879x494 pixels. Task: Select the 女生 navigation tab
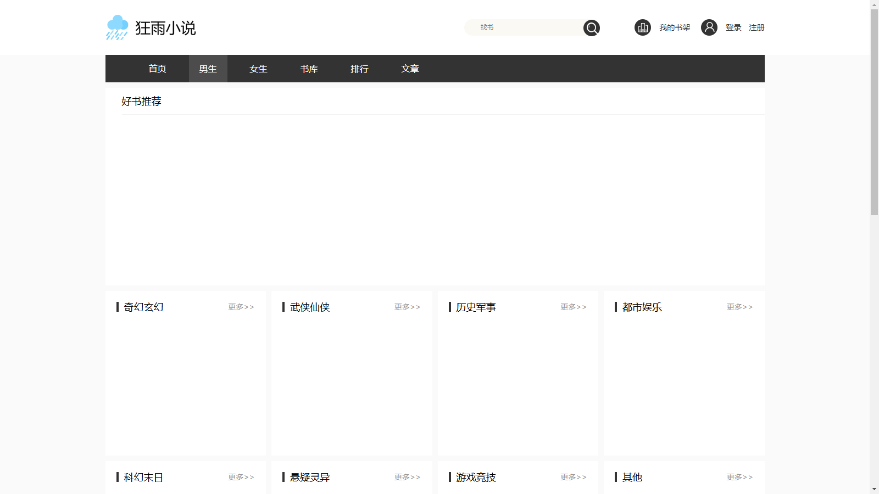[258, 69]
